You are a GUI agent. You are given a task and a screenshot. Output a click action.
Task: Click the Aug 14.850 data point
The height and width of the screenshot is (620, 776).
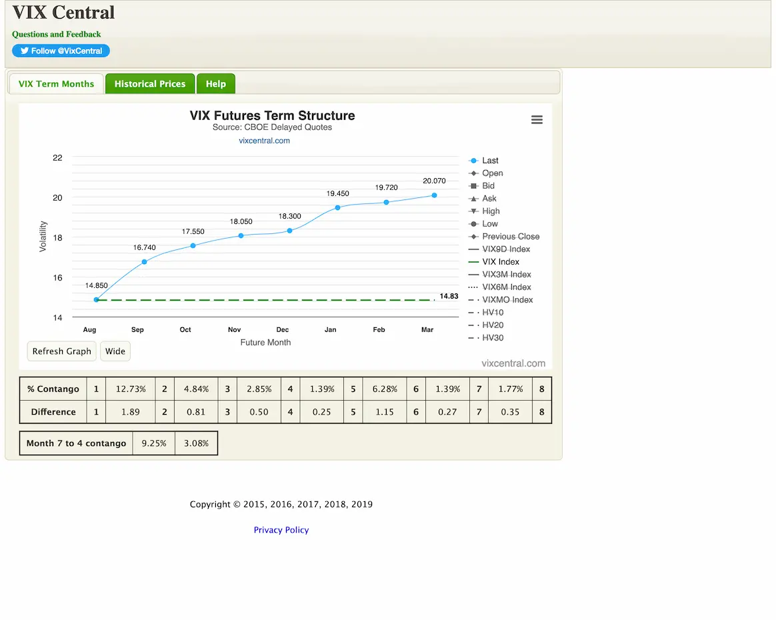point(97,300)
